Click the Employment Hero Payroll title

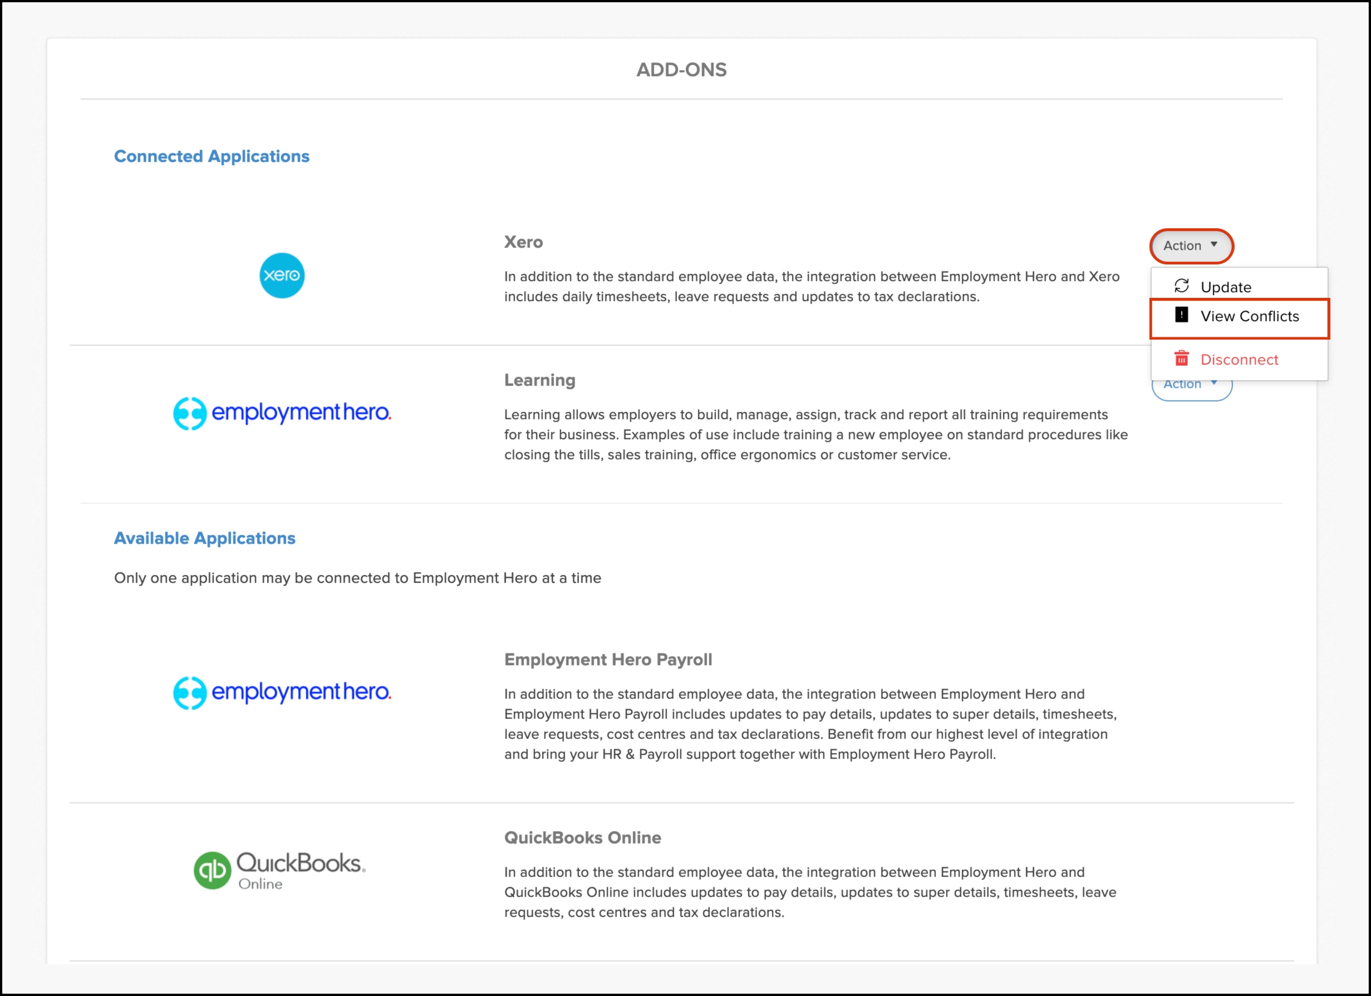pos(607,659)
